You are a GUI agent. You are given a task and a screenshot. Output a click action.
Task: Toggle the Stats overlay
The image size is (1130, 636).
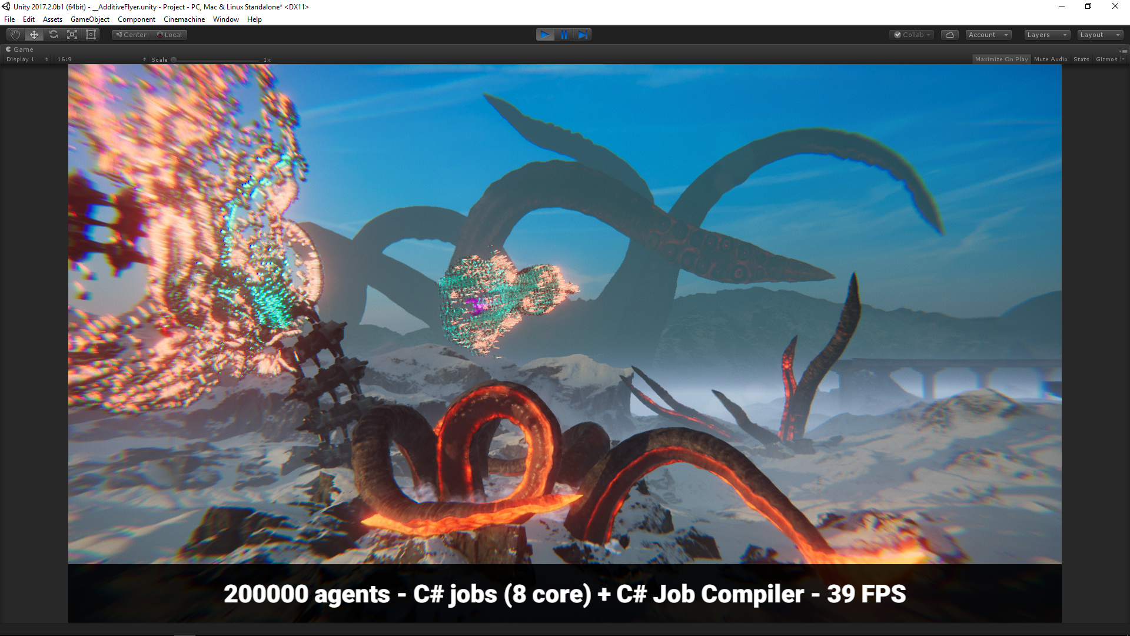(x=1081, y=59)
